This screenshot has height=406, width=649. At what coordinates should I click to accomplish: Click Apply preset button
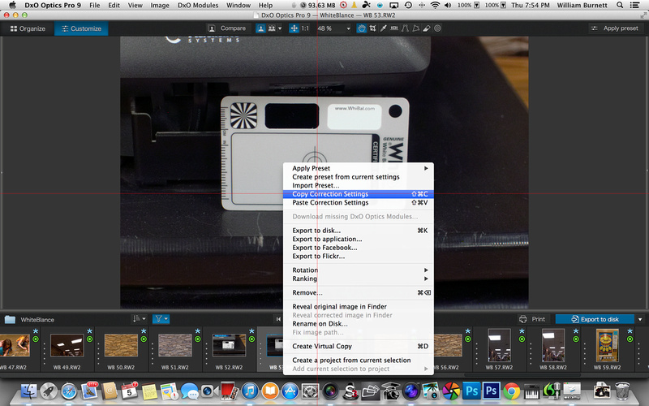click(x=615, y=28)
